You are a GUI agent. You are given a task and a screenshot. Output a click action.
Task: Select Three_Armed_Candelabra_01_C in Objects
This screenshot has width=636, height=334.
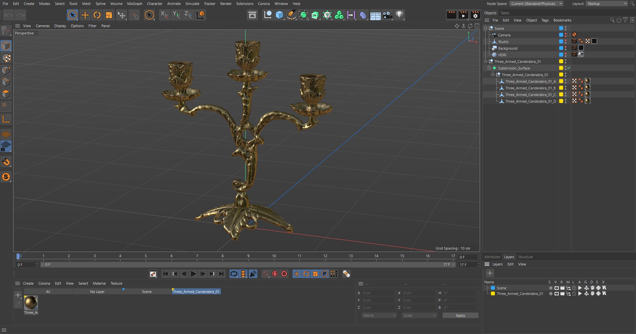[530, 95]
